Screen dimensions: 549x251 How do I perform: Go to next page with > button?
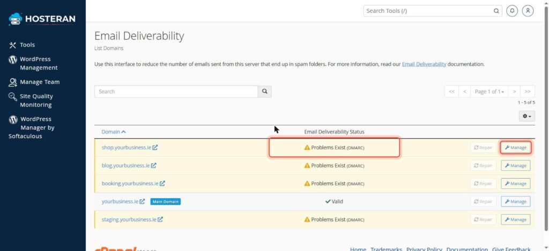(x=514, y=92)
